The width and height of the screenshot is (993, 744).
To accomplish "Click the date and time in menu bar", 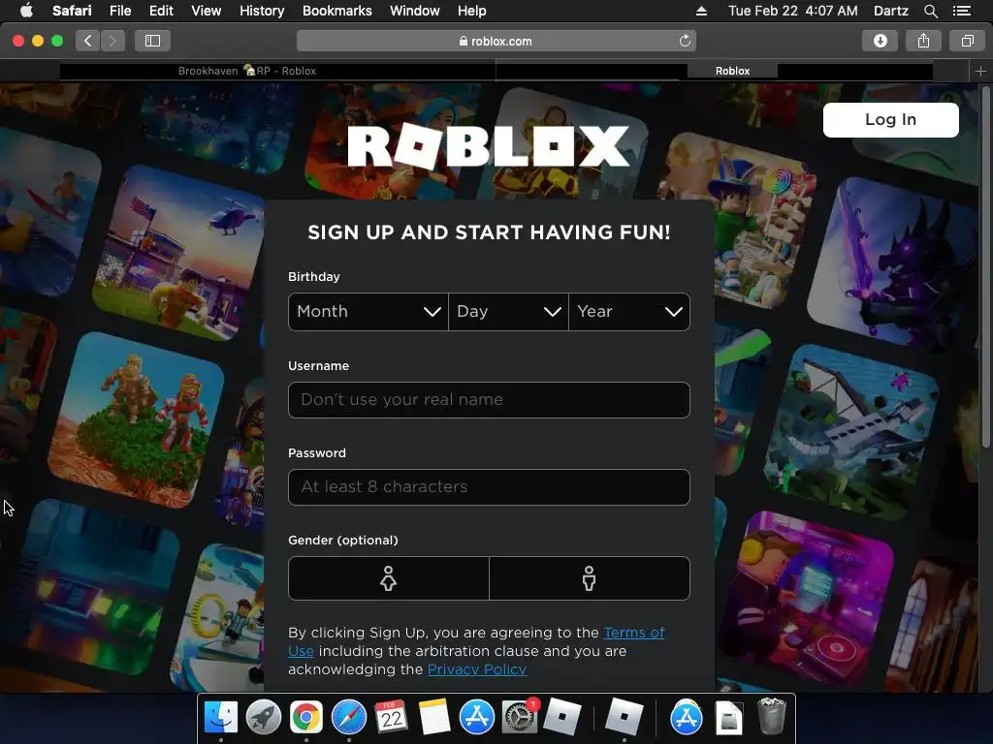I will pyautogui.click(x=793, y=11).
